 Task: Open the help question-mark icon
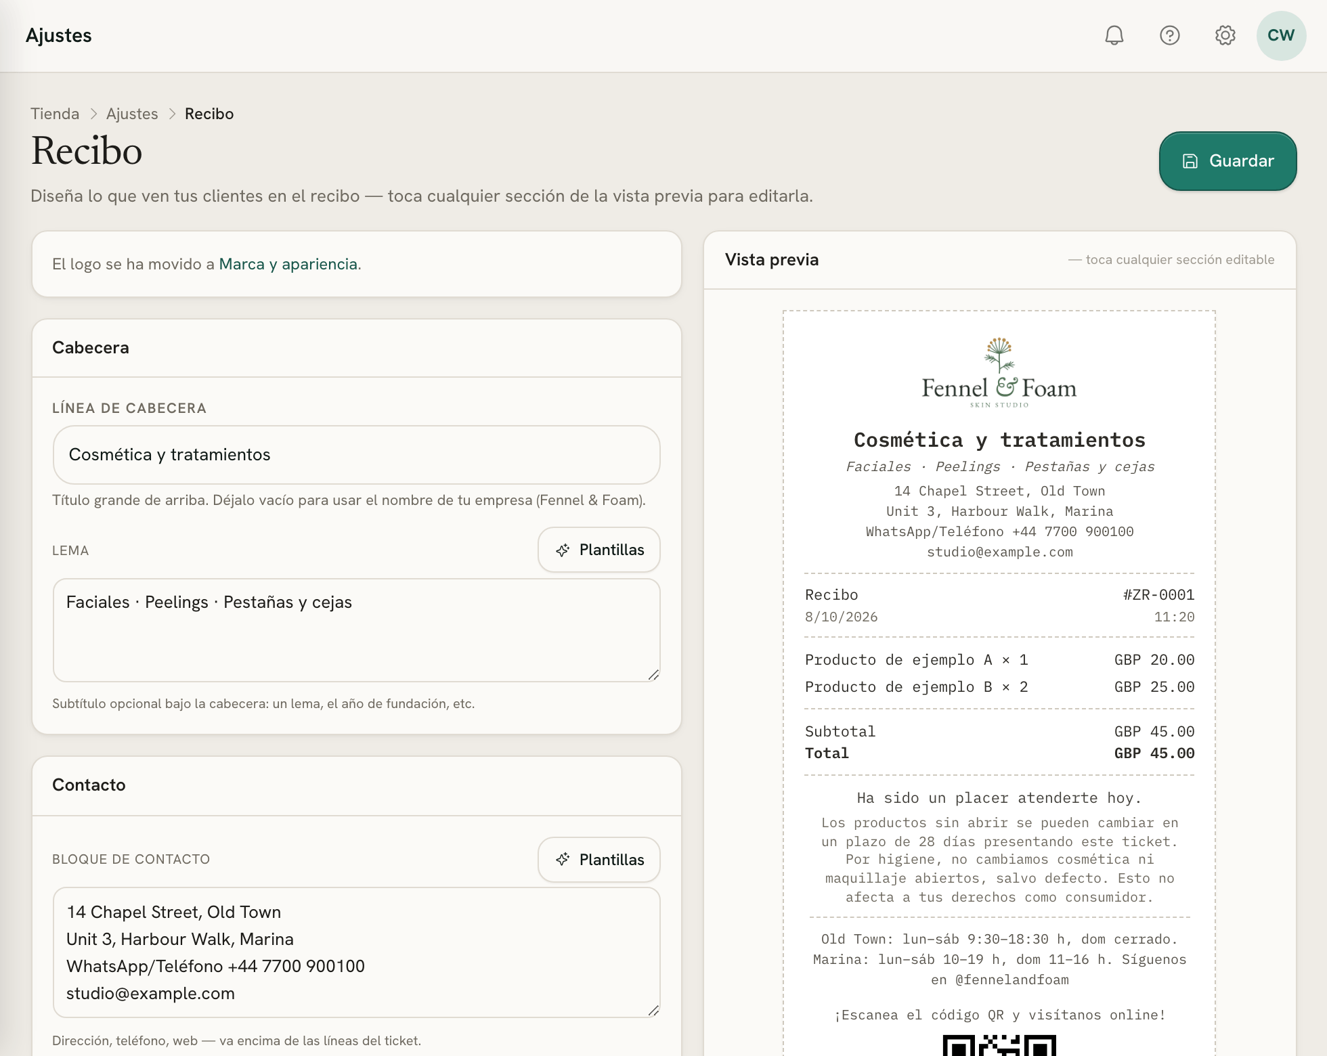(1169, 35)
